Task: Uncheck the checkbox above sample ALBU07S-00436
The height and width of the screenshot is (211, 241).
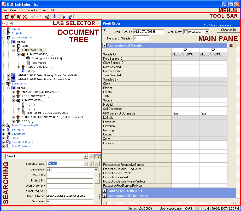Action: click(213, 50)
